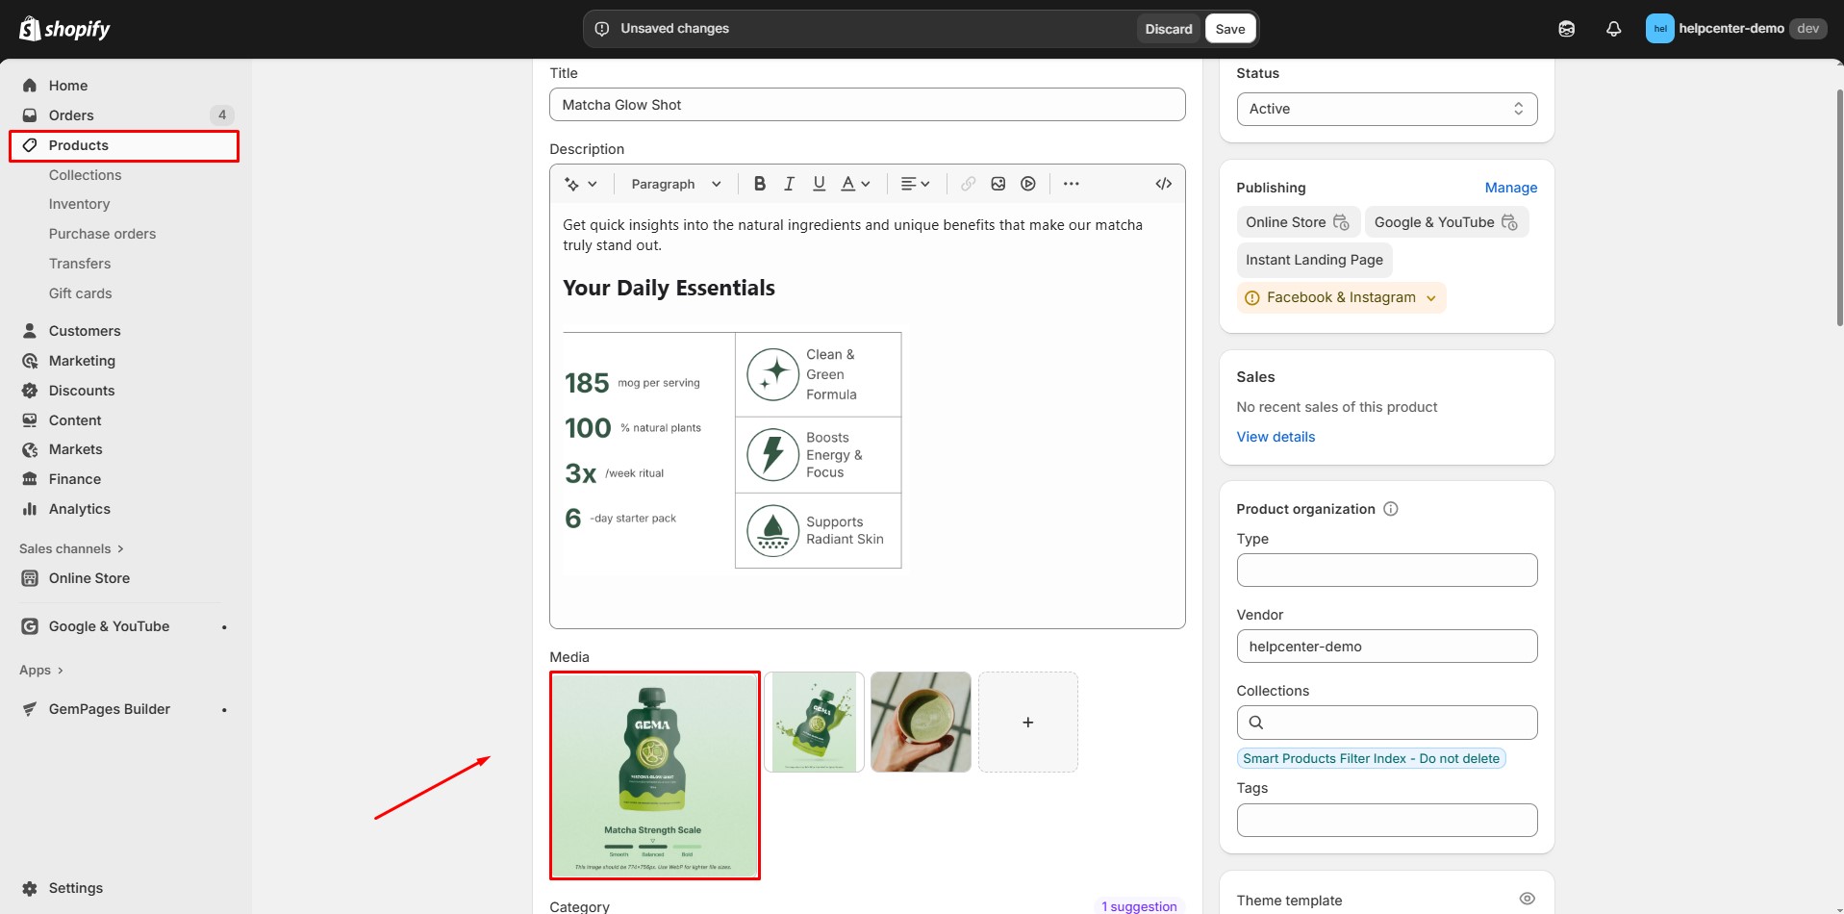1844x914 pixels.
Task: Open Settings from the sidebar
Action: click(x=74, y=888)
